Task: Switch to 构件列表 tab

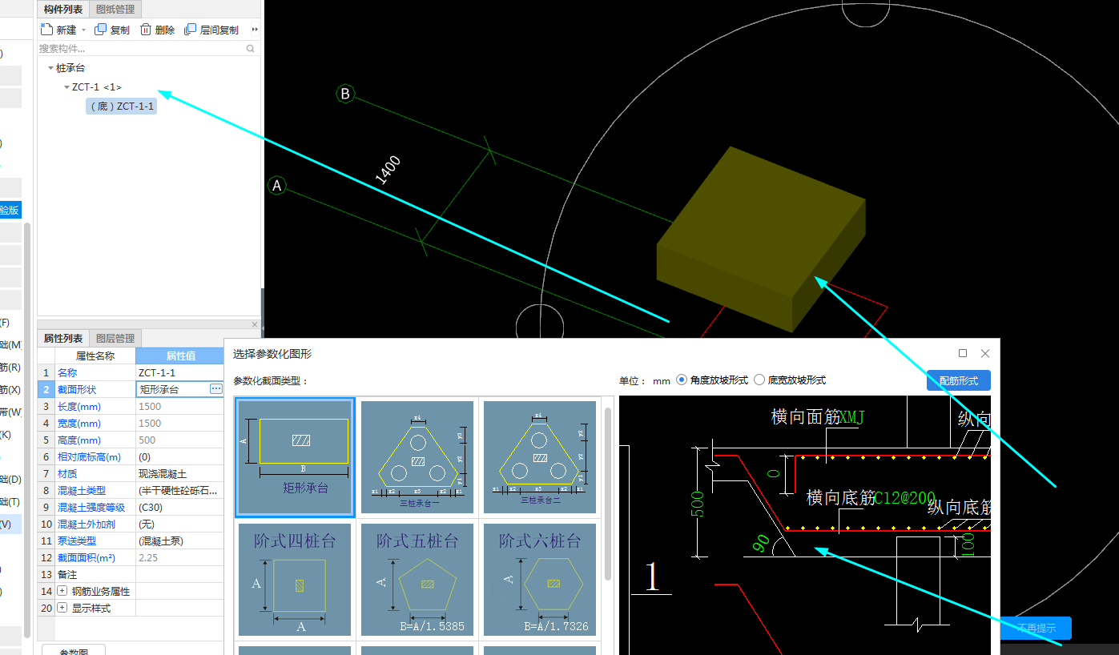Action: coord(63,9)
